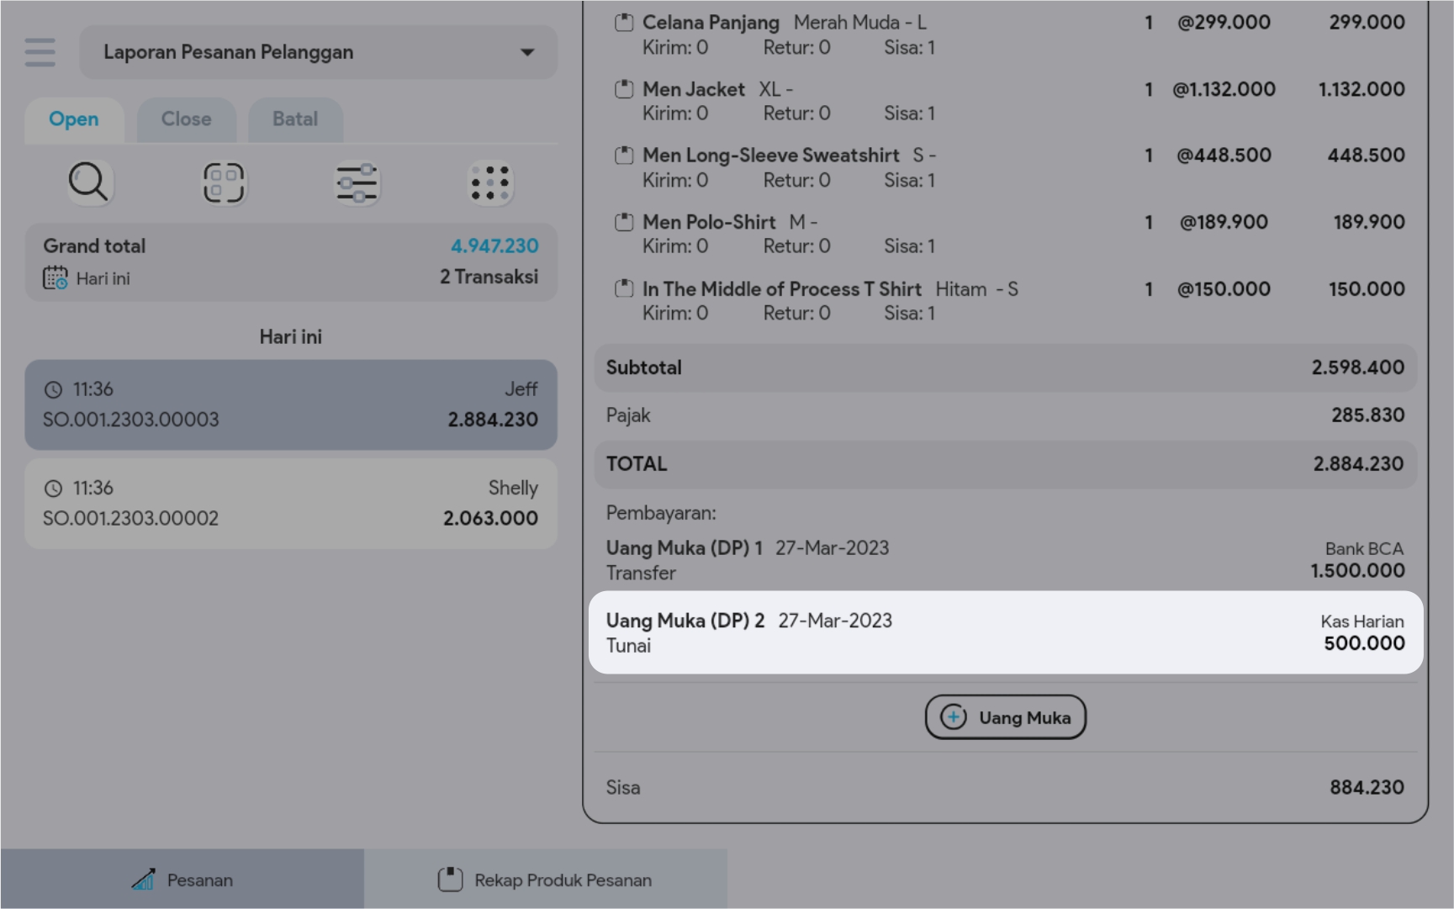The width and height of the screenshot is (1454, 909).
Task: Click the Celana Panjang product icon
Action: tap(624, 23)
